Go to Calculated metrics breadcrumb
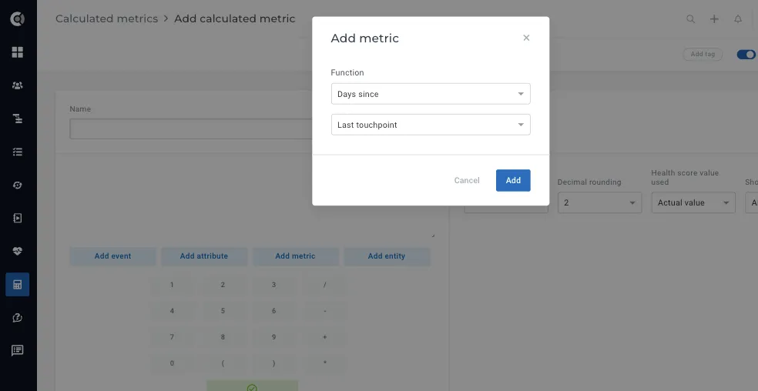758x391 pixels. tap(107, 18)
